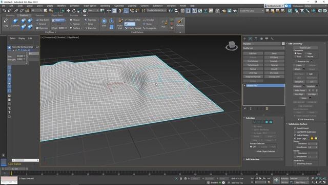
Task: Open the Create tab plus icon in command panel
Action: click(245, 39)
